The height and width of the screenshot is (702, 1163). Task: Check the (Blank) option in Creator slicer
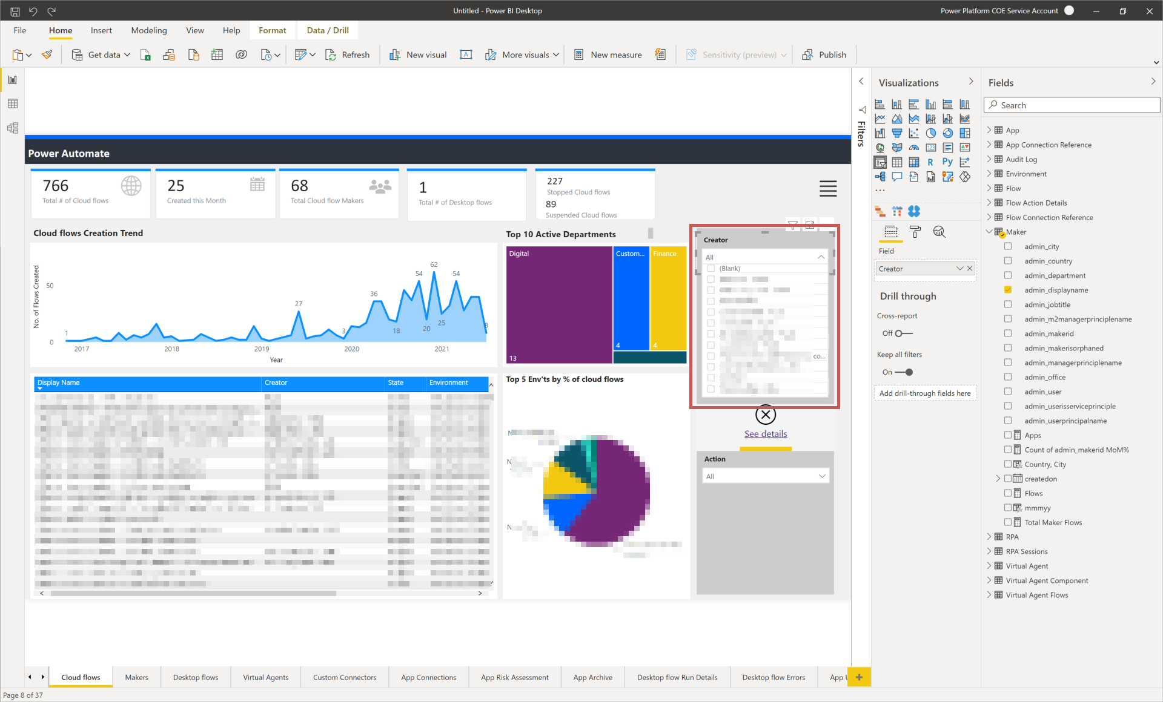711,268
